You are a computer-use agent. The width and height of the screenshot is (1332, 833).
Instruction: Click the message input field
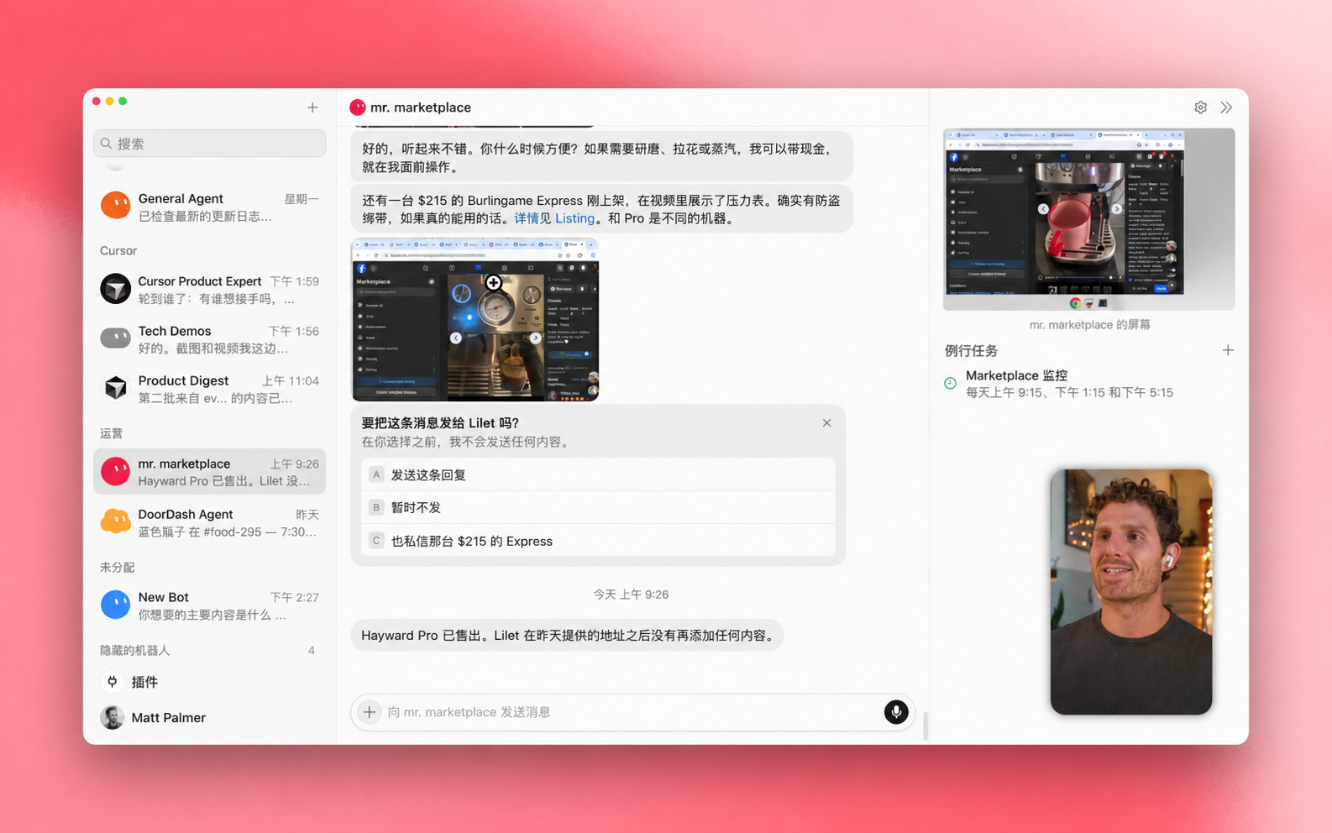[632, 712]
